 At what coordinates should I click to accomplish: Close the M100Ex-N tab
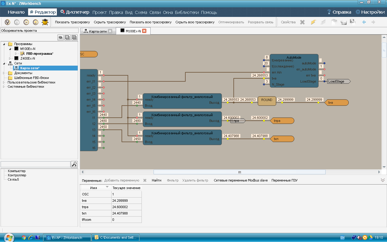pyautogui.click(x=144, y=31)
